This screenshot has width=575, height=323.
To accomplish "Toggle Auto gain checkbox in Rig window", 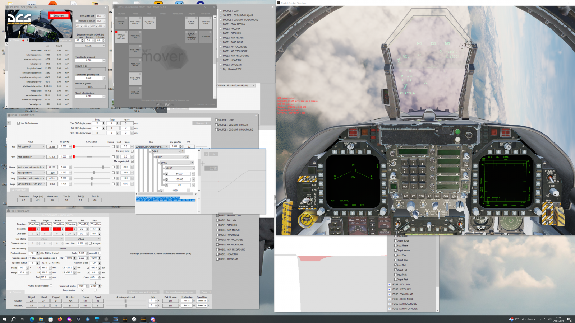I will [90, 243].
